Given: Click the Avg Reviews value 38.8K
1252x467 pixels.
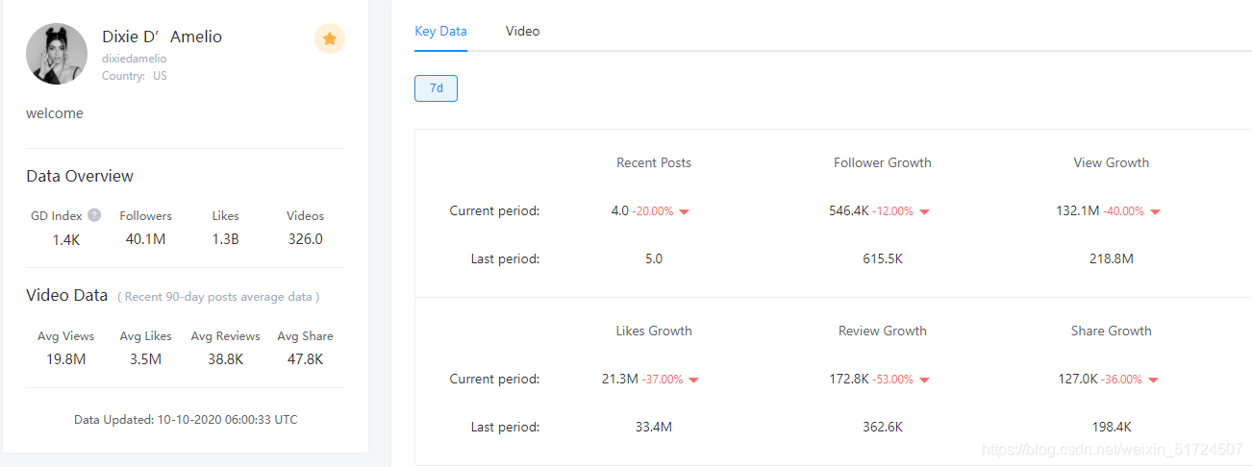Looking at the screenshot, I should click(225, 359).
